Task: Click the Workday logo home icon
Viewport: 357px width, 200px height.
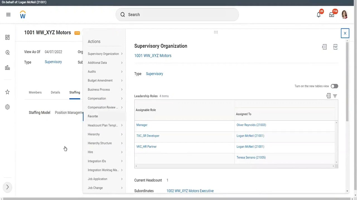Action: 23,15
